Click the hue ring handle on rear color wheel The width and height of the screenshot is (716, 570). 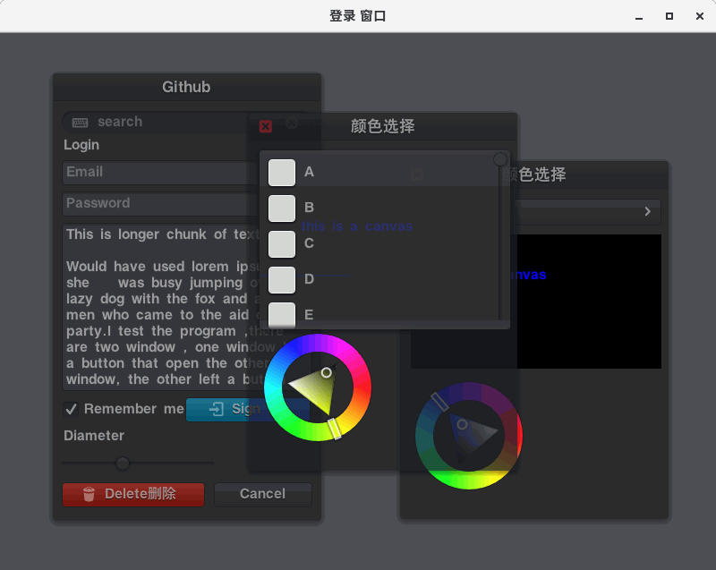click(x=439, y=401)
